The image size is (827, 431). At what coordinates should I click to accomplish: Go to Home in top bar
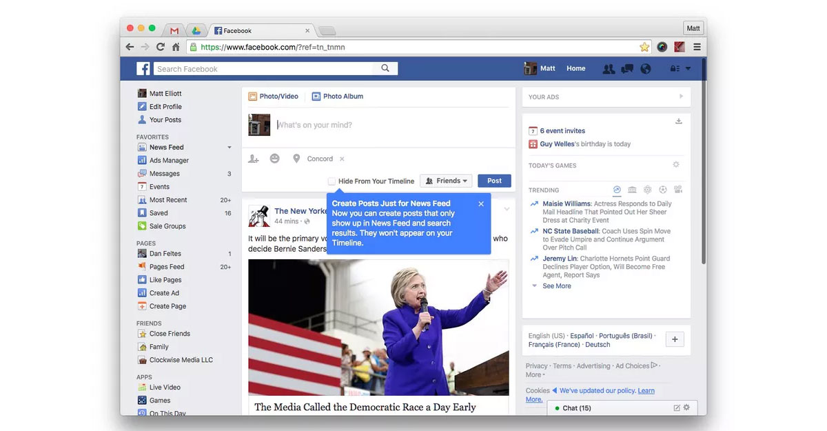576,68
